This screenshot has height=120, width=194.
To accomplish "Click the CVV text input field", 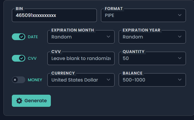I will (81, 58).
